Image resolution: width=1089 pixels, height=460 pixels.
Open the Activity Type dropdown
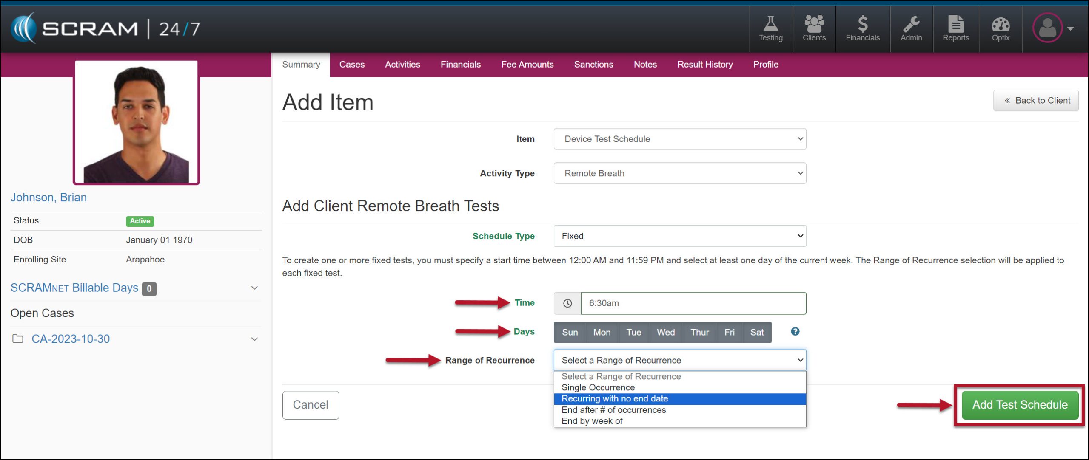pyautogui.click(x=679, y=173)
